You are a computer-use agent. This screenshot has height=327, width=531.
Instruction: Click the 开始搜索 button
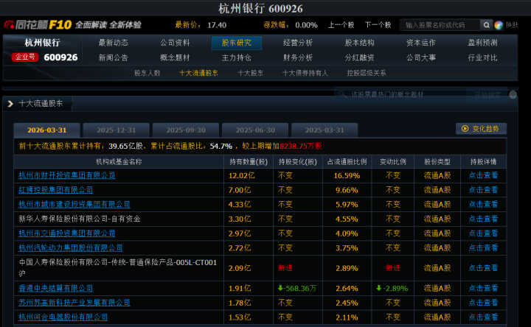(487, 95)
